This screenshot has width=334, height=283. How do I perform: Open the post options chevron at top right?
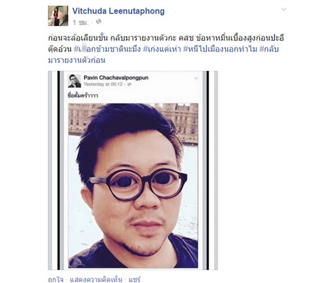283,9
